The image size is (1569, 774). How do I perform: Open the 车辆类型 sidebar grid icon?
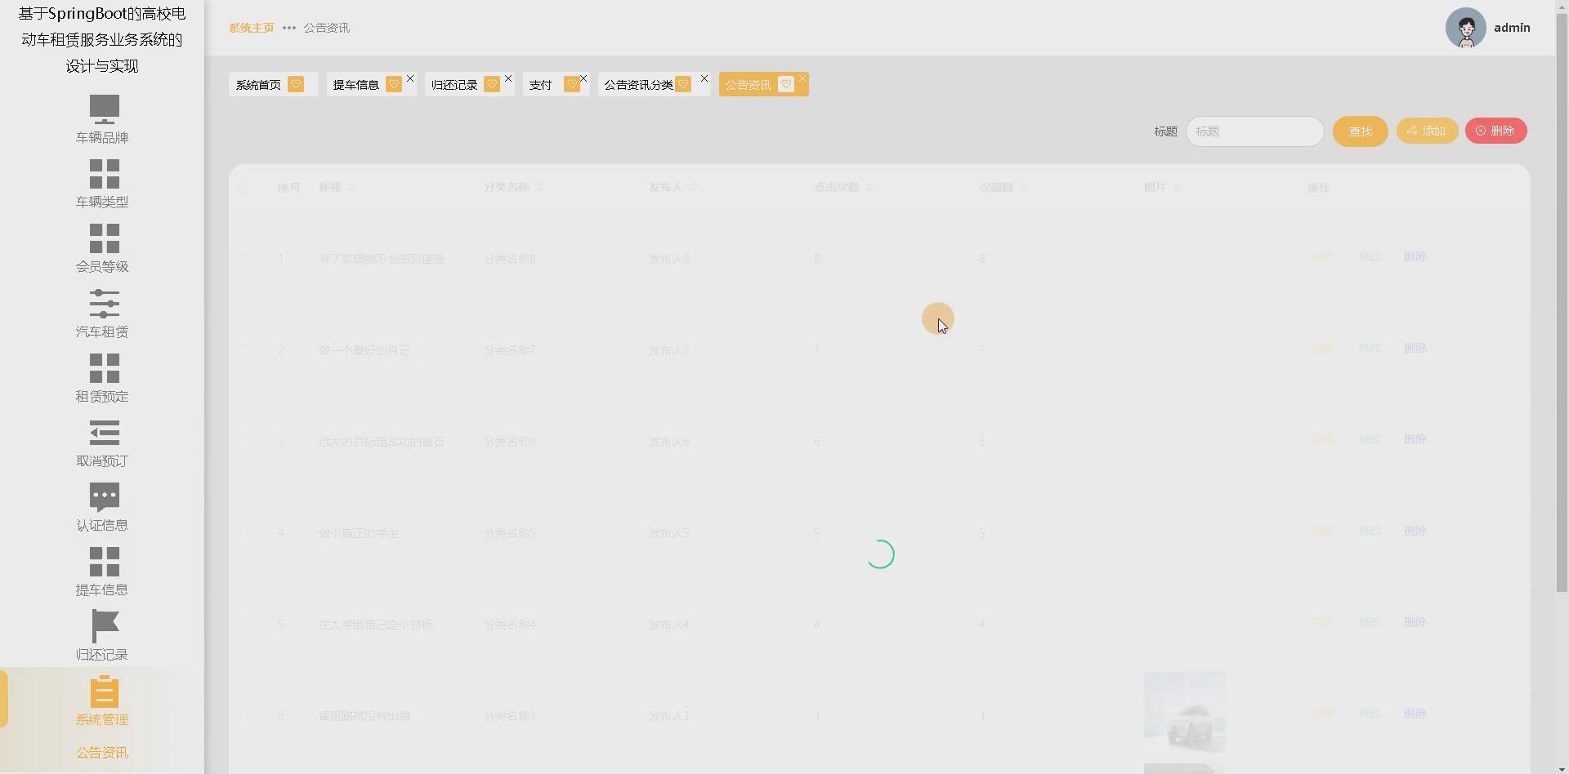pyautogui.click(x=104, y=174)
